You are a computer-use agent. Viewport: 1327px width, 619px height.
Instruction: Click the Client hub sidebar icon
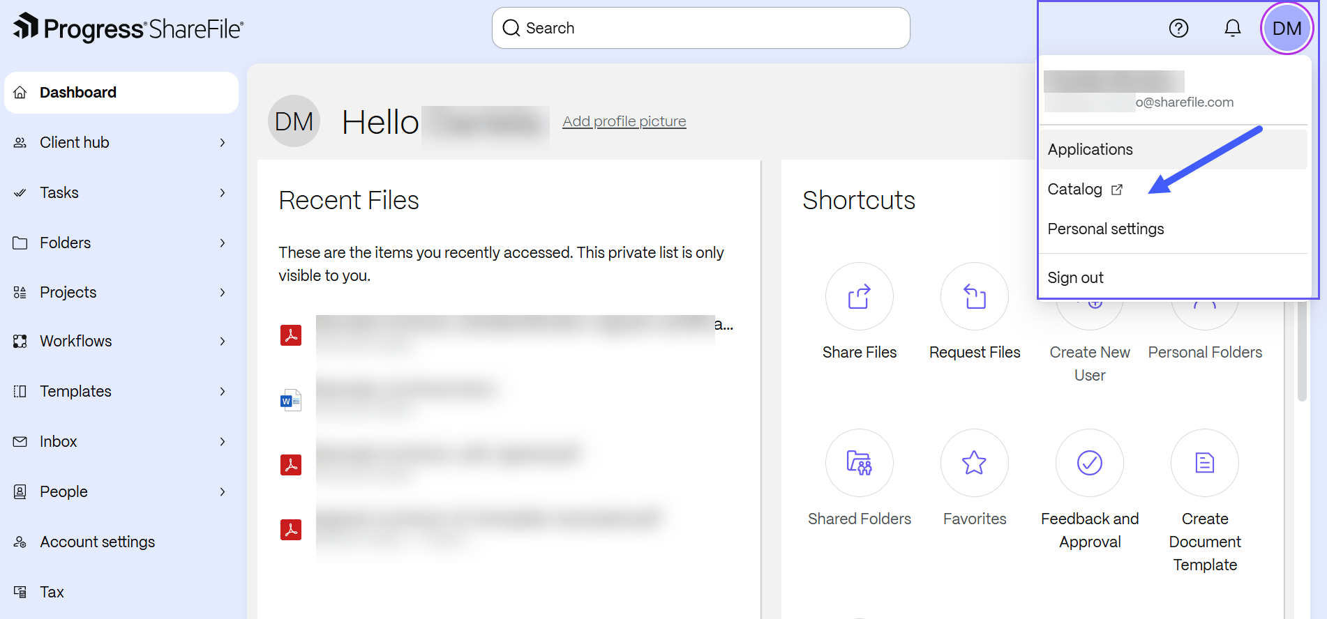[x=20, y=143]
